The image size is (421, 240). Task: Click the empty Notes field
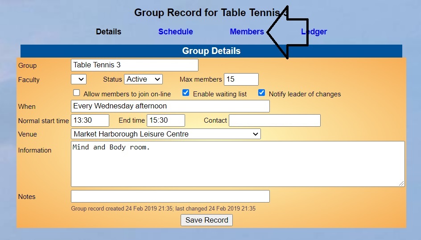(170, 196)
